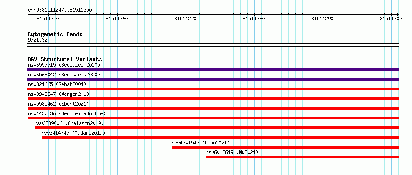Select the red bar under nsv3948347

tap(213, 99)
